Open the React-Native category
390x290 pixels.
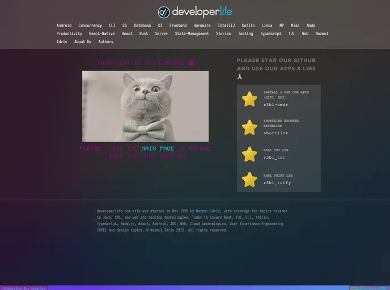[x=101, y=33]
